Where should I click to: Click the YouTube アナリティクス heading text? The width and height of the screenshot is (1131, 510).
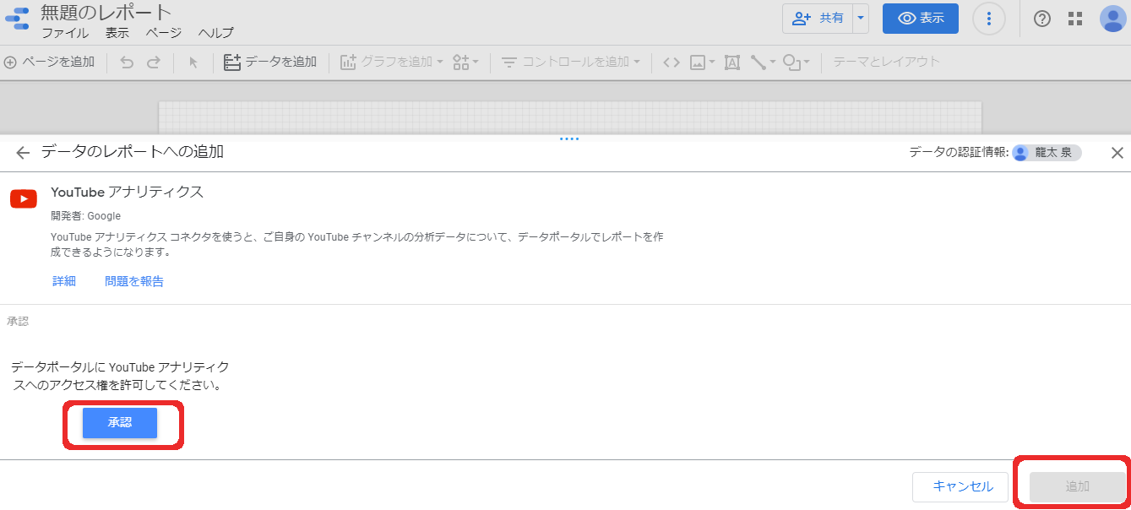point(128,192)
